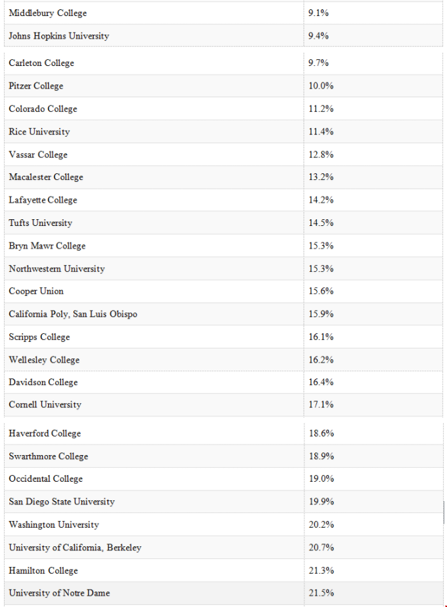Select Cornell University 17.1% value
The image size is (447, 607).
(321, 404)
